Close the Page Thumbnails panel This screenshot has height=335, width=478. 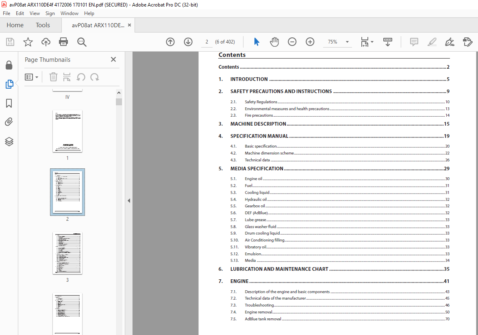[x=113, y=59]
